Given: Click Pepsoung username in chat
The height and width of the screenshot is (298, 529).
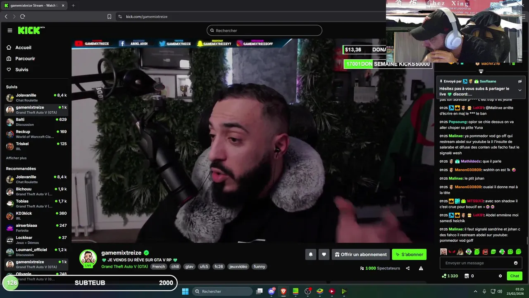Looking at the screenshot, I should click(x=458, y=122).
